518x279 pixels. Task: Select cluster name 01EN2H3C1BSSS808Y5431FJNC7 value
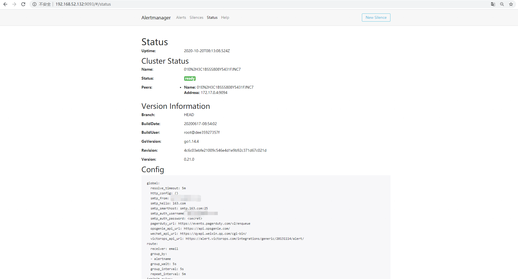pos(212,69)
